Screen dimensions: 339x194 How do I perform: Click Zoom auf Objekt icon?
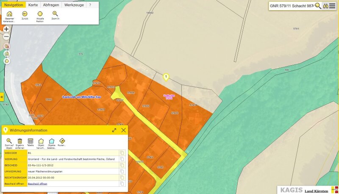pyautogui.click(x=9, y=141)
